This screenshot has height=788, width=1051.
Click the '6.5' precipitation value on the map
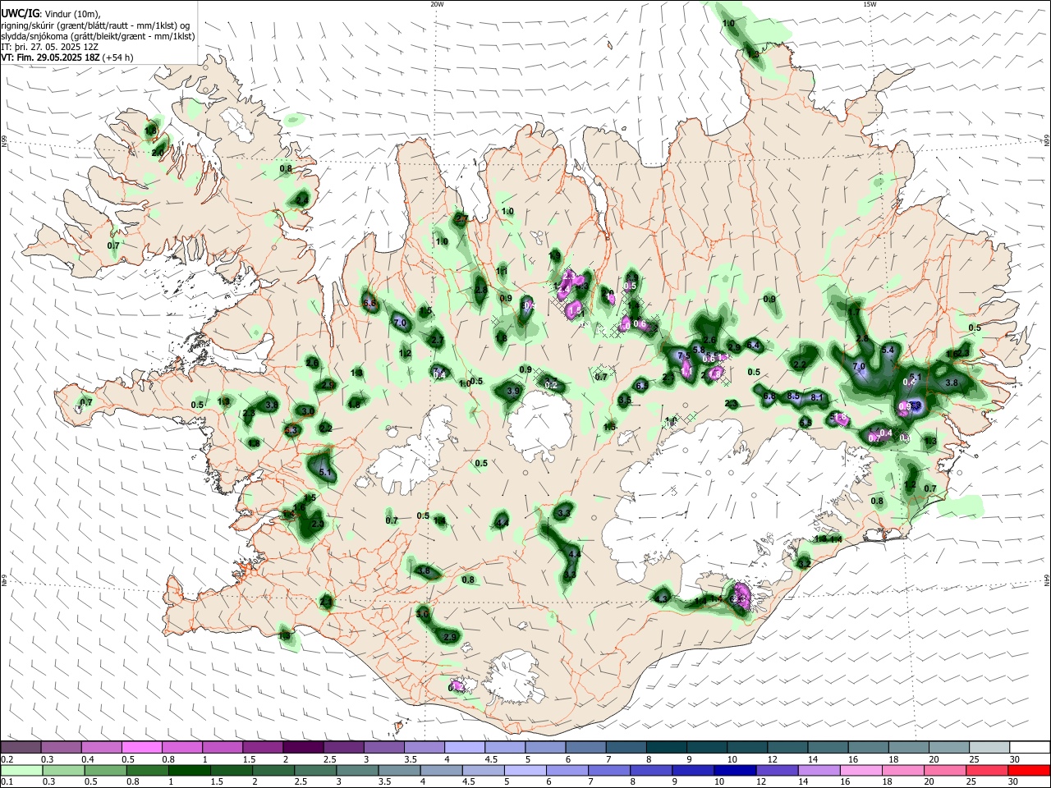pyautogui.click(x=641, y=385)
